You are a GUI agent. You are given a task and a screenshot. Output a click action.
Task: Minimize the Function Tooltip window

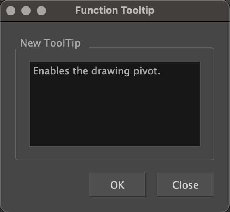(26, 11)
